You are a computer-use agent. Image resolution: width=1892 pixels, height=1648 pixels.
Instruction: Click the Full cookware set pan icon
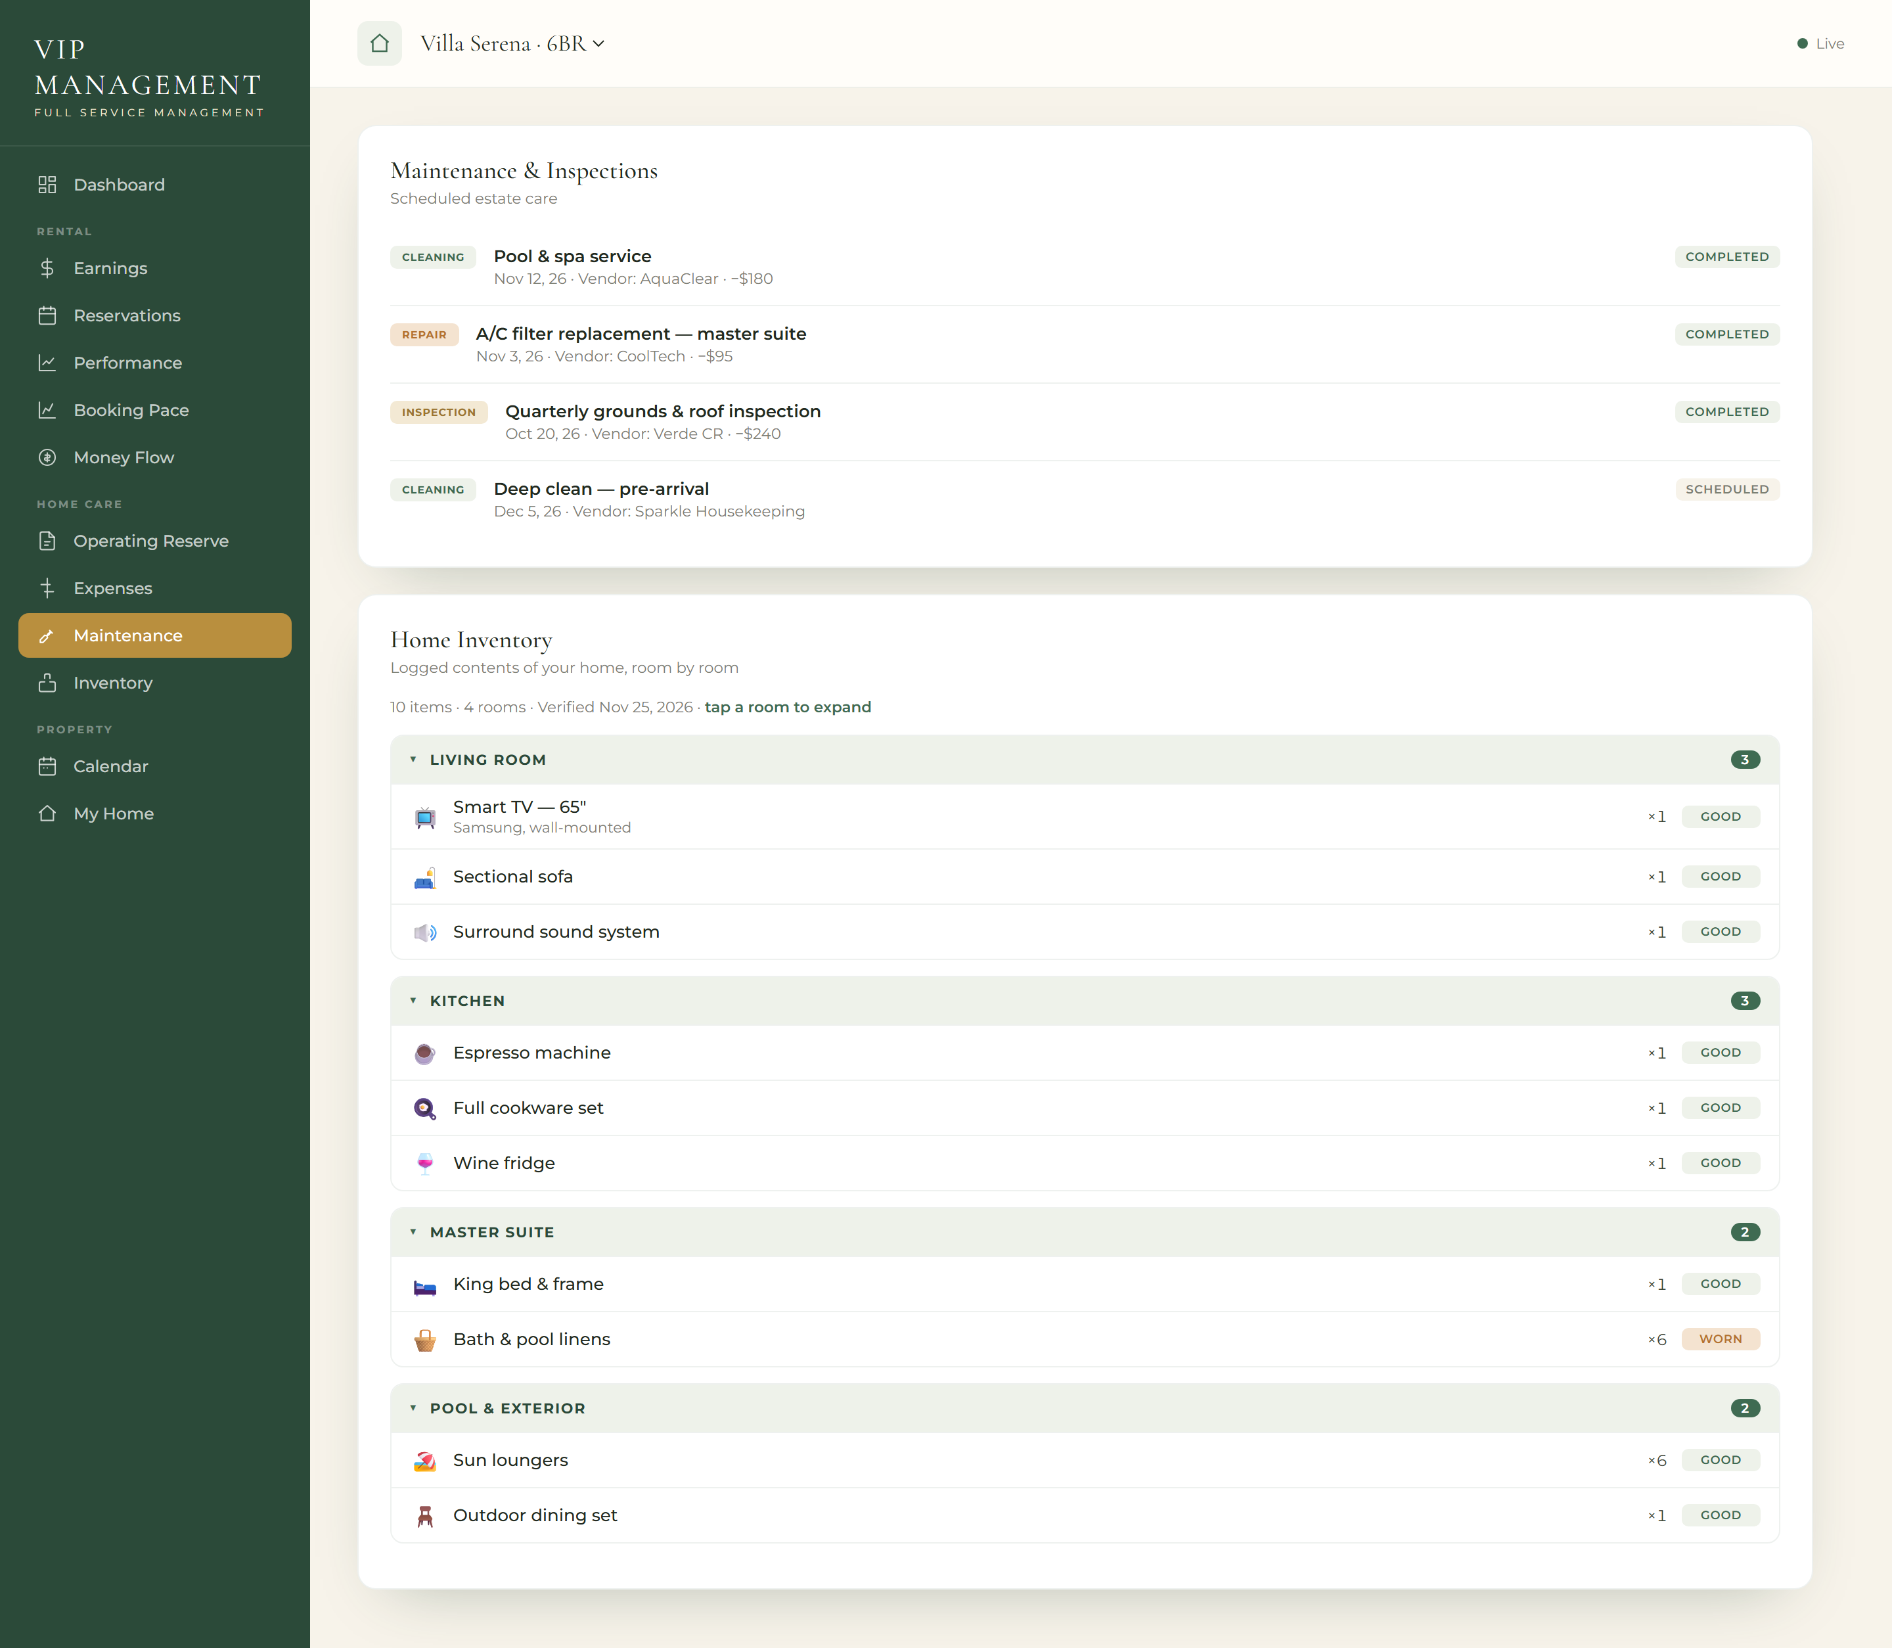click(x=425, y=1109)
